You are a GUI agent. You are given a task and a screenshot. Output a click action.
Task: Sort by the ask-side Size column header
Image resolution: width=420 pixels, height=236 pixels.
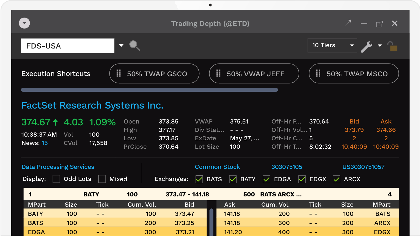click(347, 205)
